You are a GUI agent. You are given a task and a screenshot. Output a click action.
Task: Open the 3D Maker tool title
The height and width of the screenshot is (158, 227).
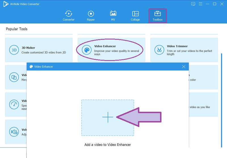point(28,48)
